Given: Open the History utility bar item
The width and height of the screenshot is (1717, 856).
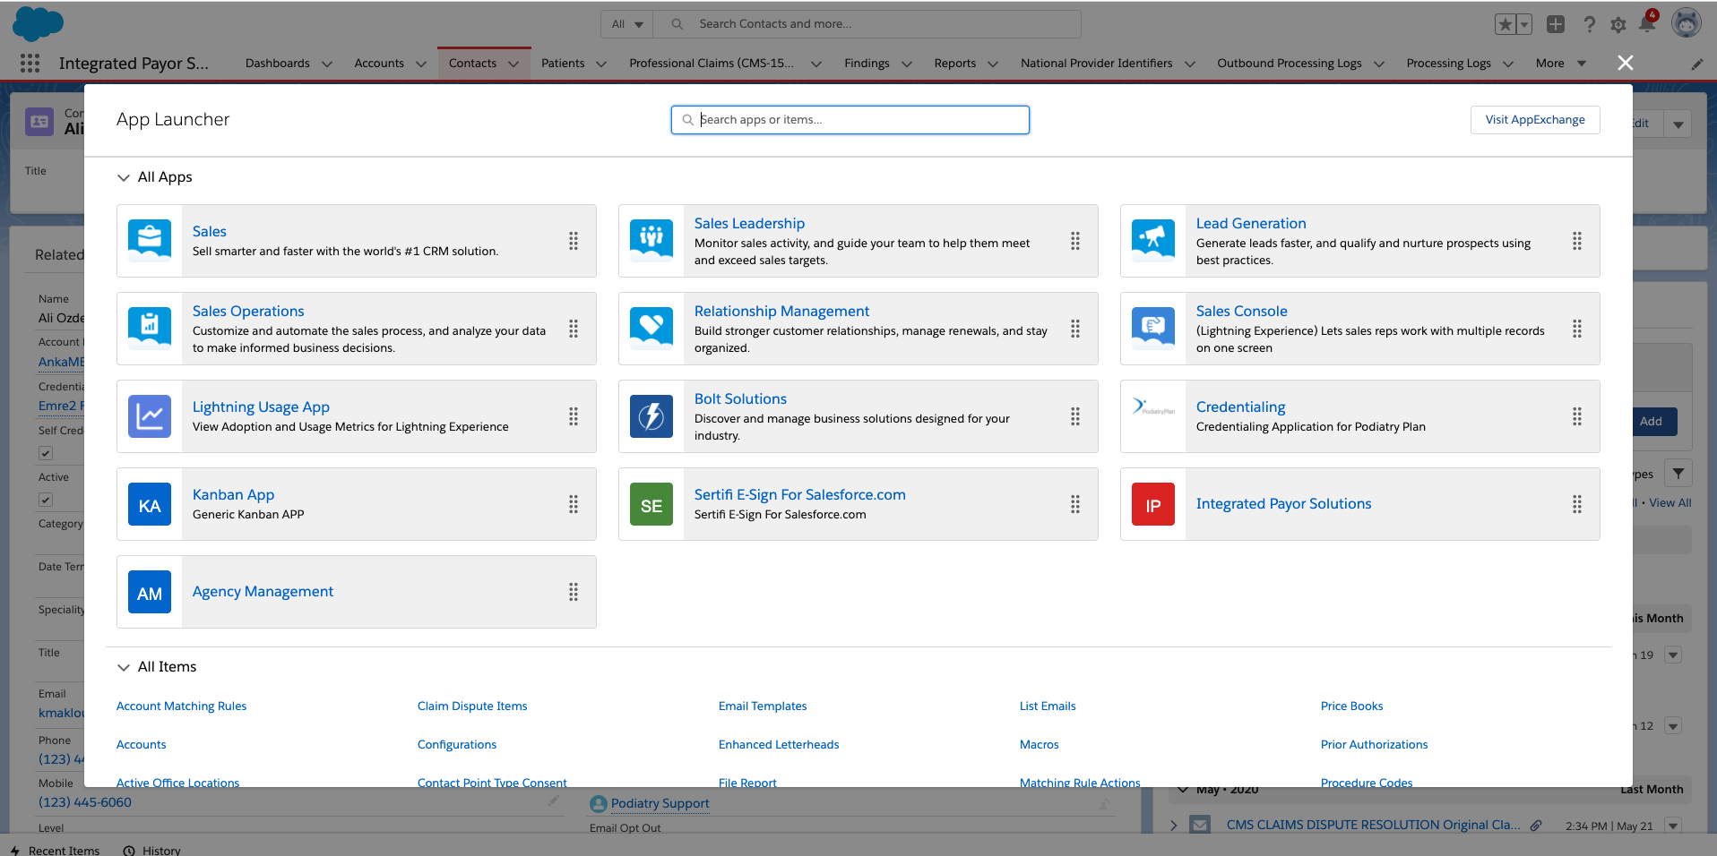Looking at the screenshot, I should coord(152,850).
